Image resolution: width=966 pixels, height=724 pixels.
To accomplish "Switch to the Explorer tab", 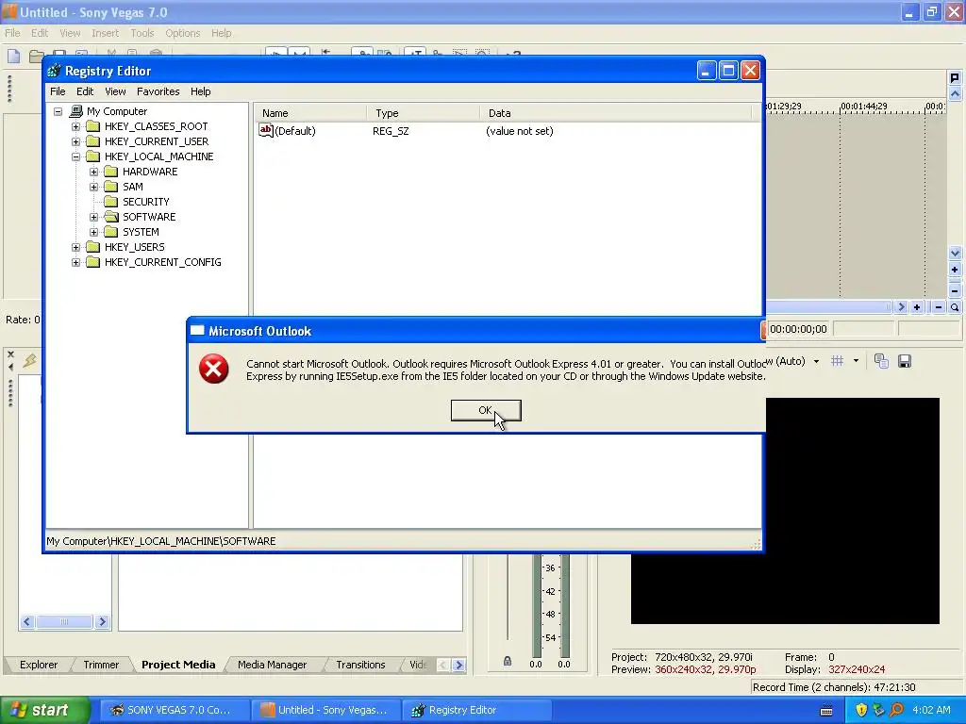I will [x=38, y=665].
